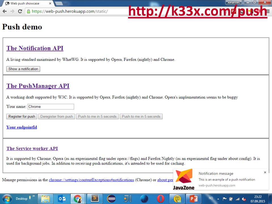Open the Windows Start menu orb
Viewport: 272px width, 204px height.
coord(7,199)
